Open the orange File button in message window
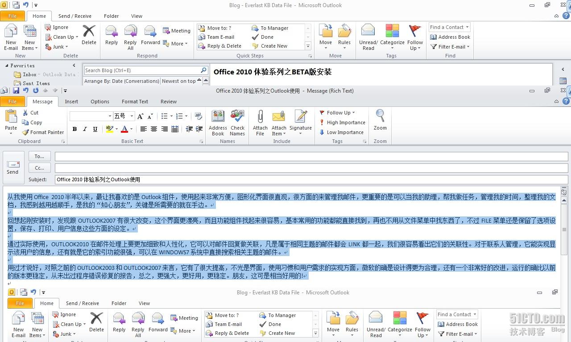This screenshot has height=342, width=571. click(x=12, y=102)
